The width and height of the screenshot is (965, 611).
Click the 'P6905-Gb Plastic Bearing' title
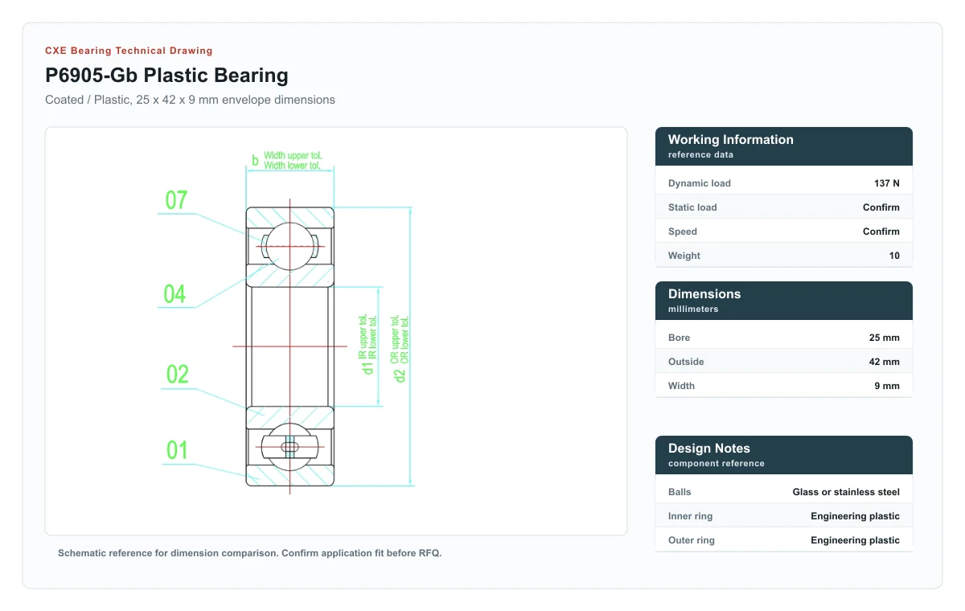(166, 76)
